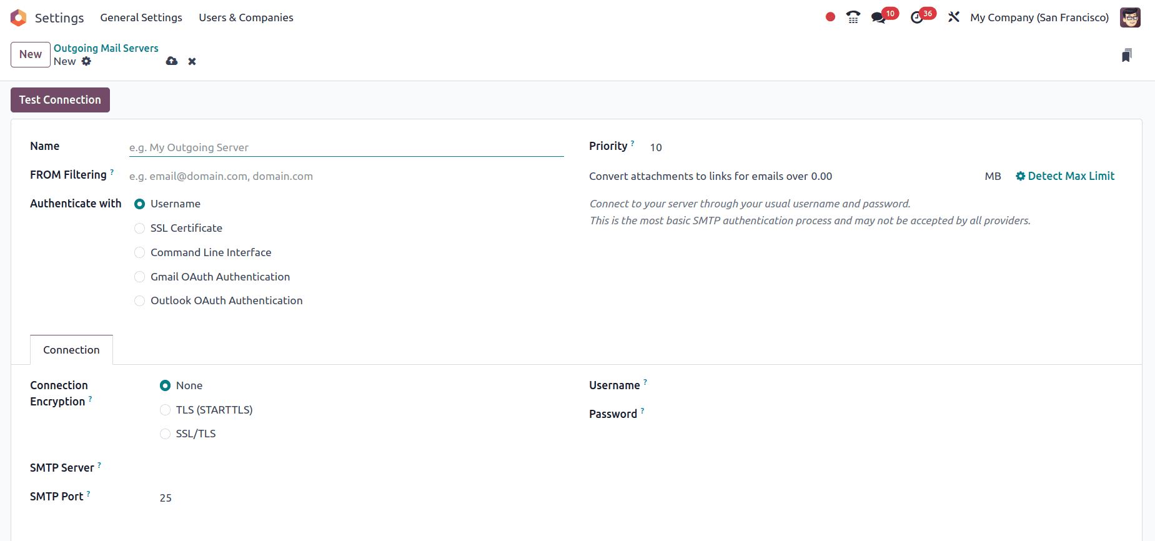Show the Connection Encryption help tooltip
The width and height of the screenshot is (1155, 541).
click(90, 399)
